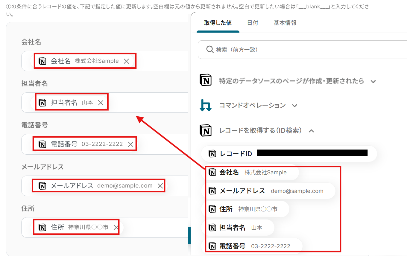Insert the レコードID value chip

289,154
